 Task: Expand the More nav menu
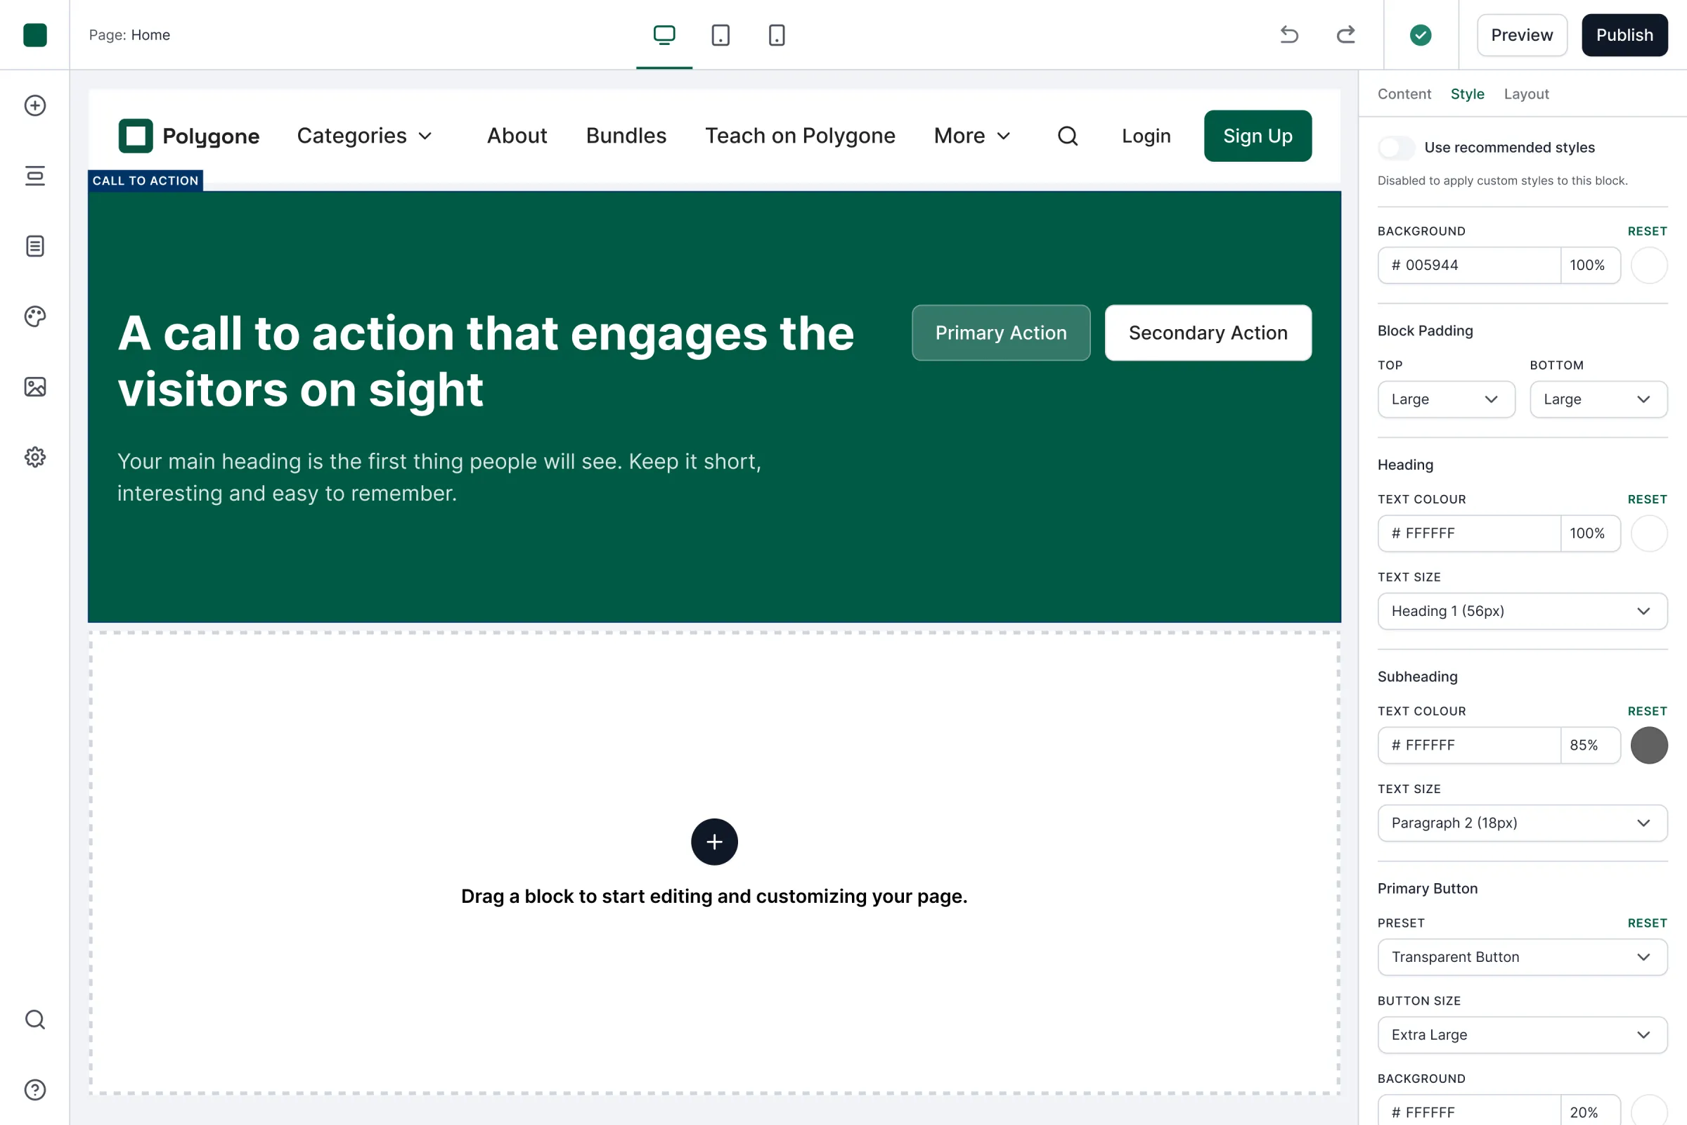(x=972, y=136)
